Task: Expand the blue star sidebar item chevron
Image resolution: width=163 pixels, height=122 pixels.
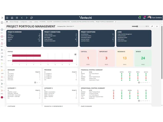Action: (4, 30)
